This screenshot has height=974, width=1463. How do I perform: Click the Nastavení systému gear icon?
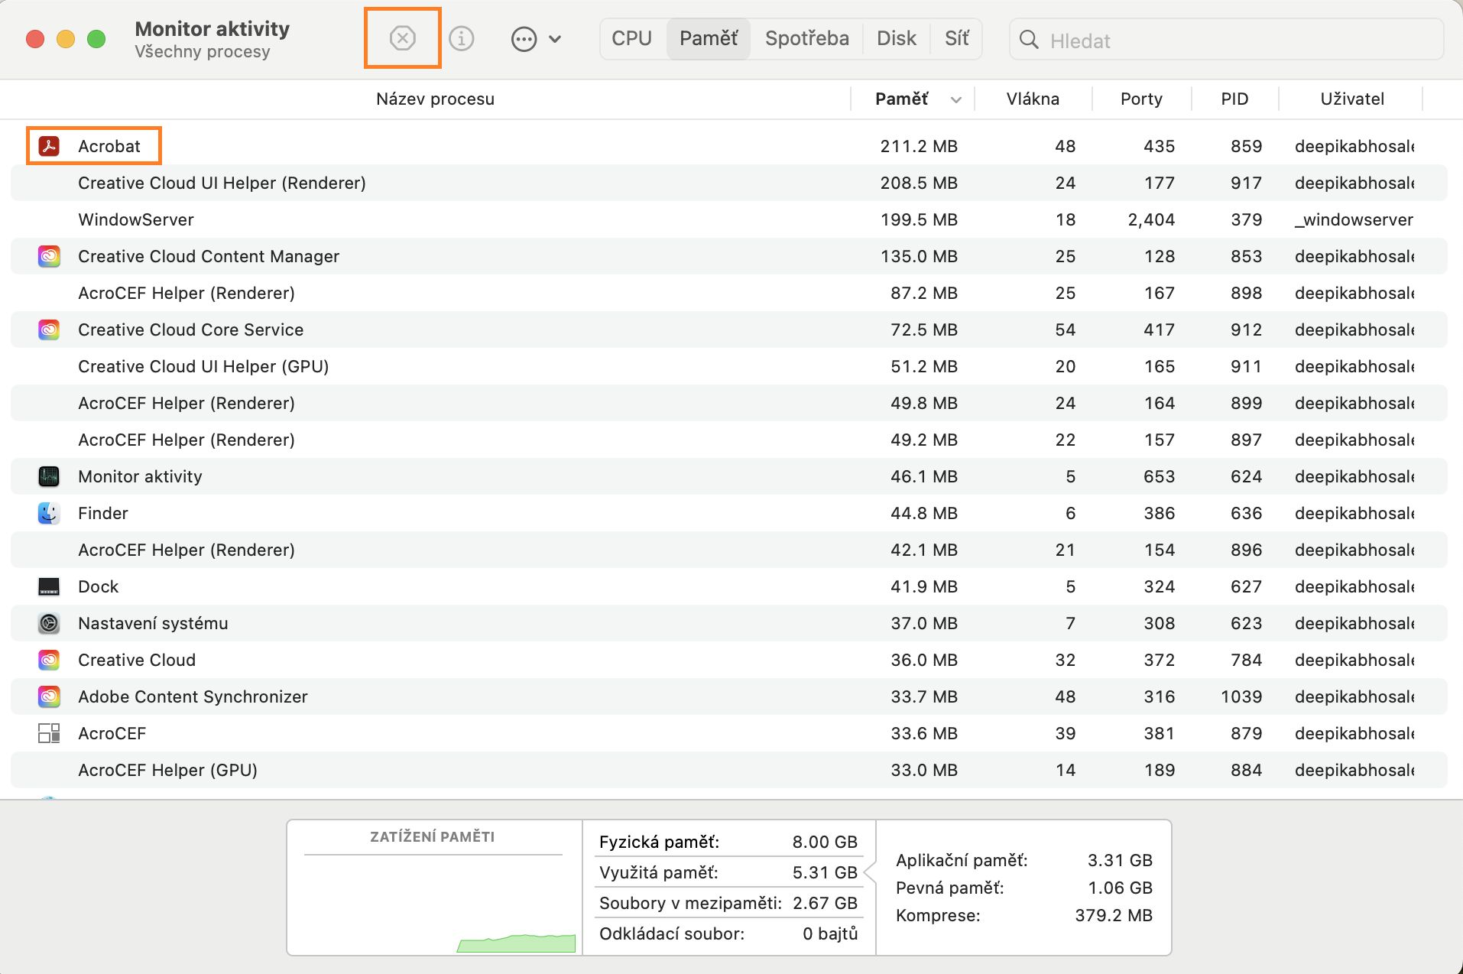point(49,623)
